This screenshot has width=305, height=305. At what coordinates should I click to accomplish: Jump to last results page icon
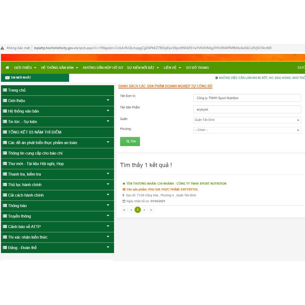(x=151, y=210)
